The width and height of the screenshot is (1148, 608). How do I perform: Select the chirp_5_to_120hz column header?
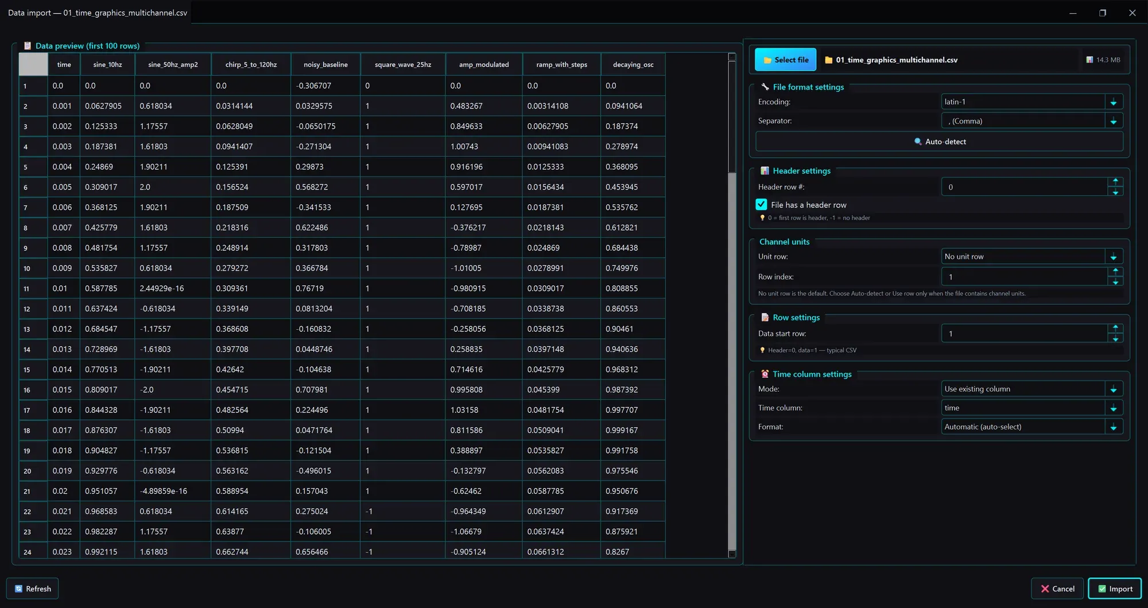[251, 64]
